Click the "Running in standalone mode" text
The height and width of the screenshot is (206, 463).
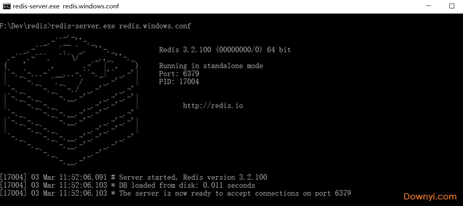pyautogui.click(x=211, y=66)
